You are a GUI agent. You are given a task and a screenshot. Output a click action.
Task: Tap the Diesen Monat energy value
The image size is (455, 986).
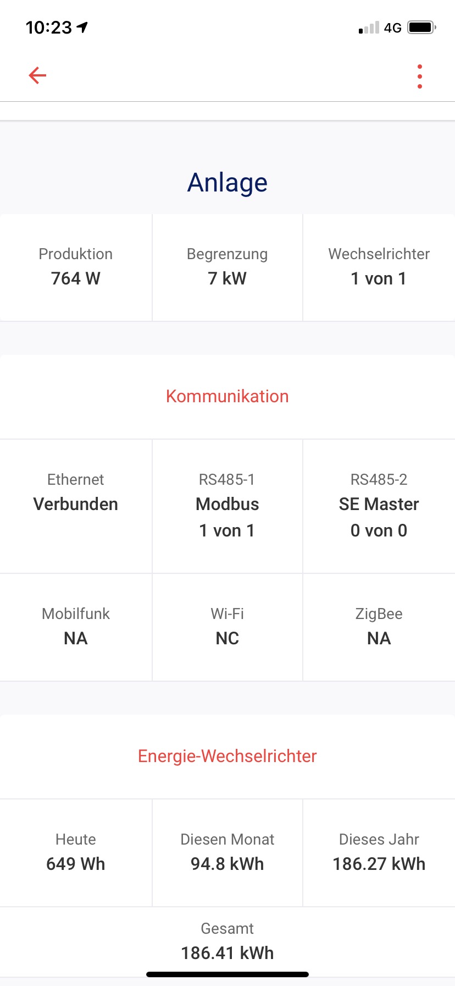pyautogui.click(x=227, y=863)
